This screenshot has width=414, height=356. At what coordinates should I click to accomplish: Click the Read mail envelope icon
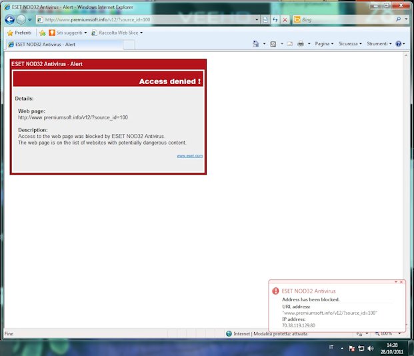(289, 44)
